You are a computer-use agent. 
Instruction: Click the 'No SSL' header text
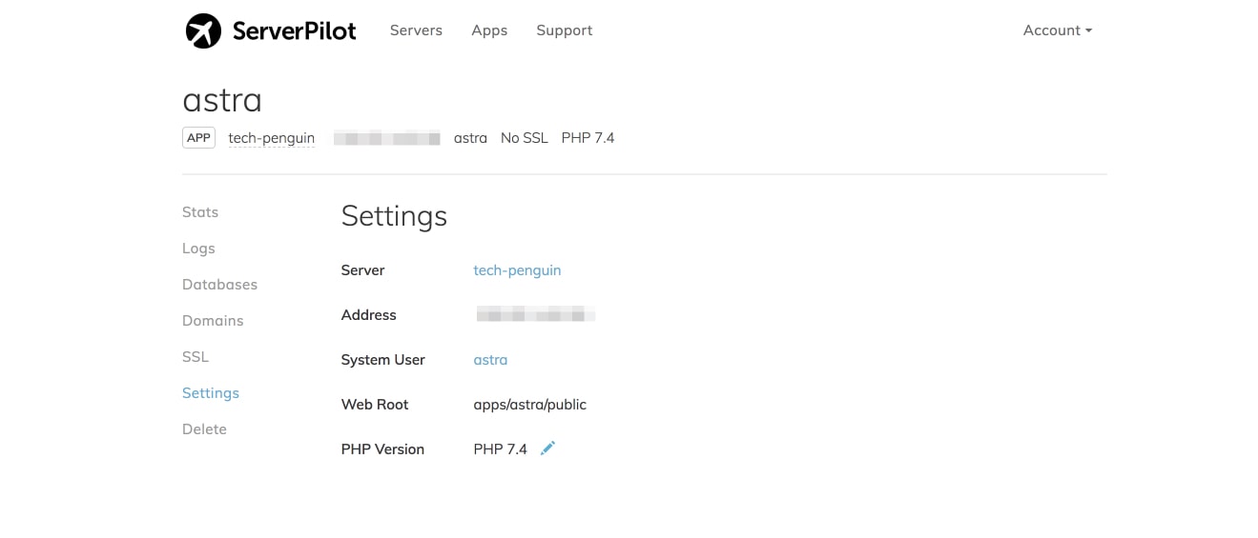(x=525, y=138)
